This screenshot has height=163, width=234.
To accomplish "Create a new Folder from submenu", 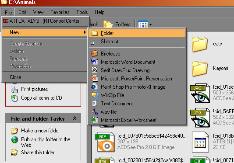I will click(137, 33).
